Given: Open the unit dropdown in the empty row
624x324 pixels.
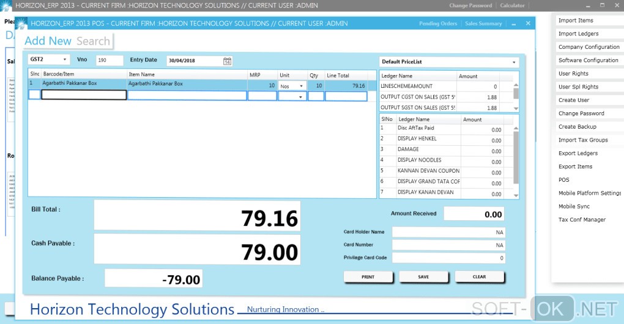Looking at the screenshot, I should click(x=300, y=96).
